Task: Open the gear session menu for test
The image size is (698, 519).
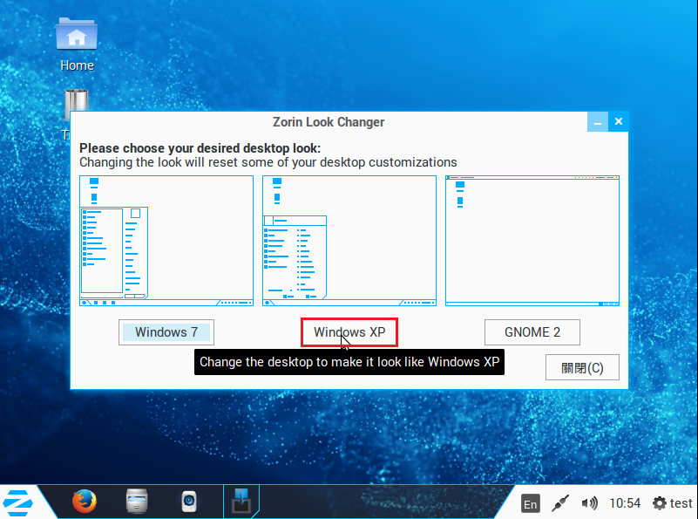Action: 672,503
